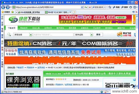Click the globe icon in status bar

(x=102, y=92)
